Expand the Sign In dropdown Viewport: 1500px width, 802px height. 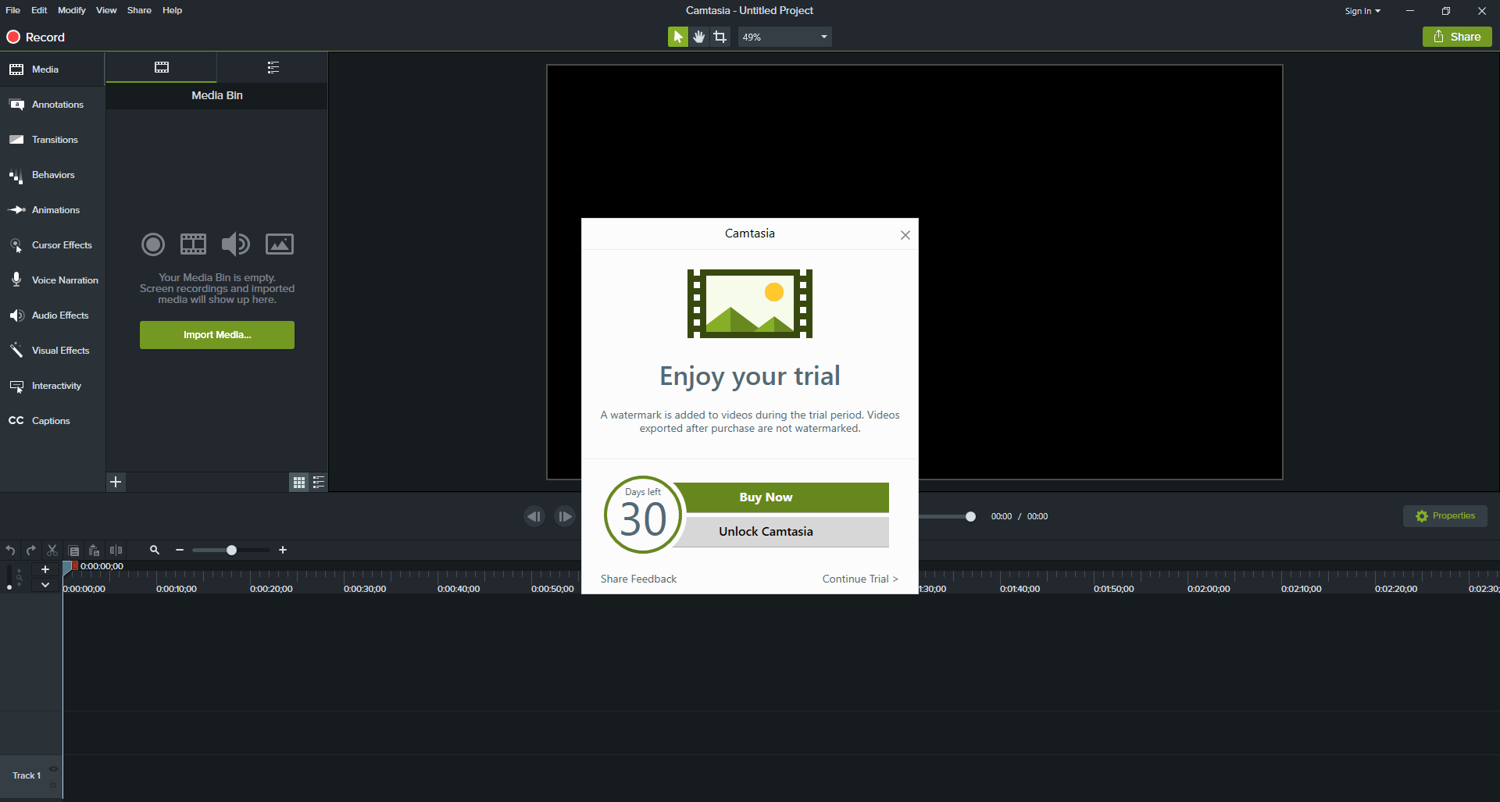point(1362,11)
